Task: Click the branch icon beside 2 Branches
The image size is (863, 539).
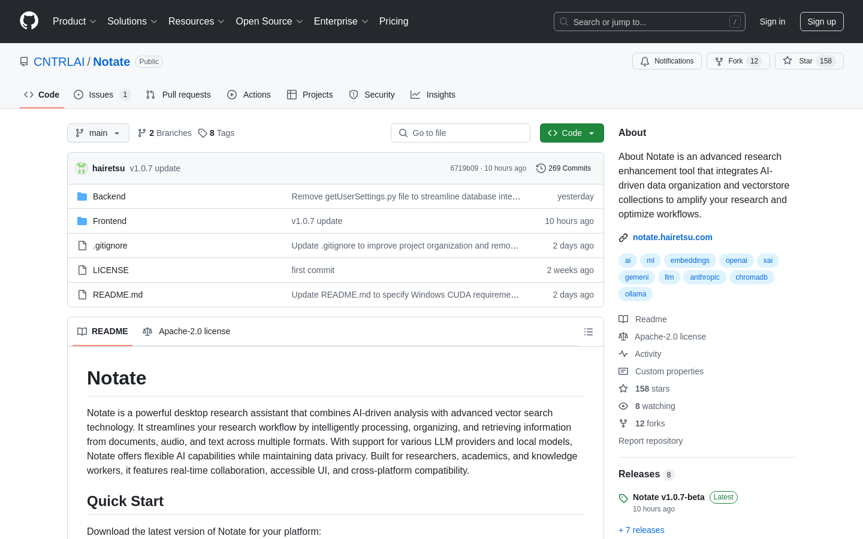Action: coord(142,133)
